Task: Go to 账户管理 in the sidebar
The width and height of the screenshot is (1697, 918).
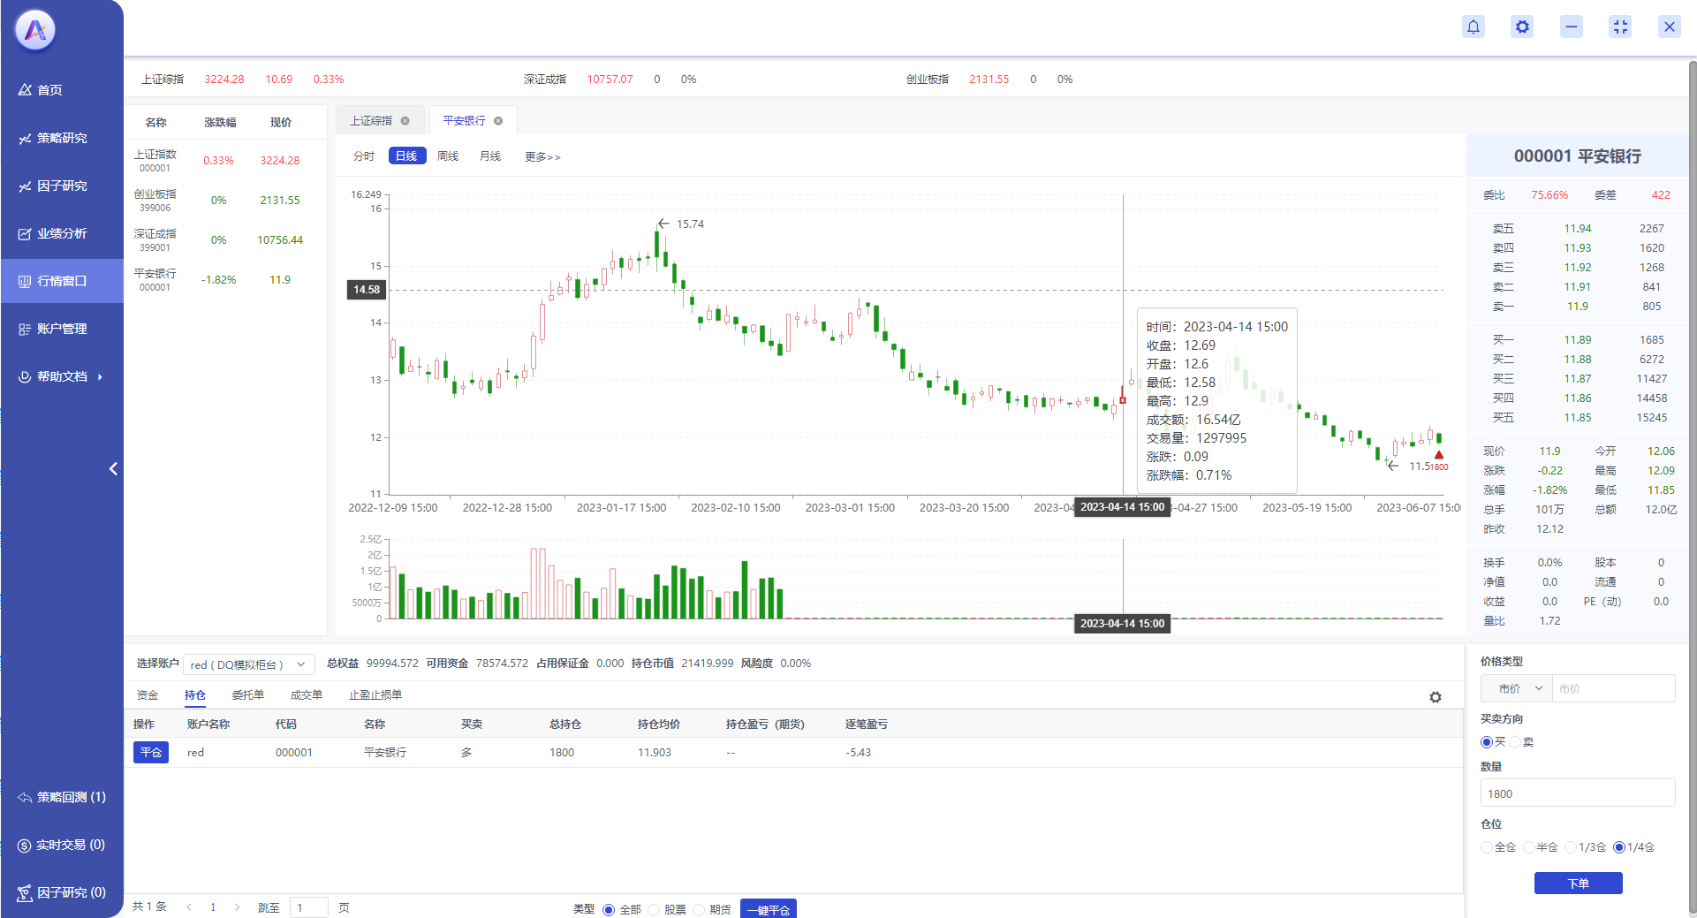Action: (x=62, y=329)
